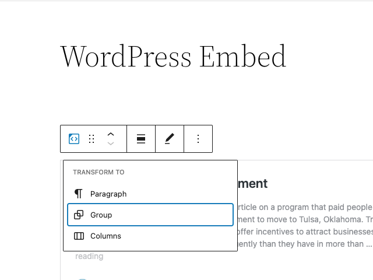Click the Columns layout icon
Screen dimensions: 373x280
point(79,236)
